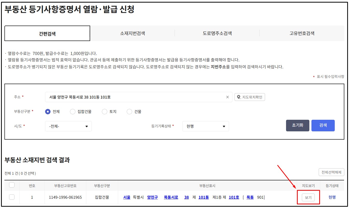Switch to the 도로명주소검색 tab
Viewport: 349px width, 208px height.
pyautogui.click(x=217, y=33)
